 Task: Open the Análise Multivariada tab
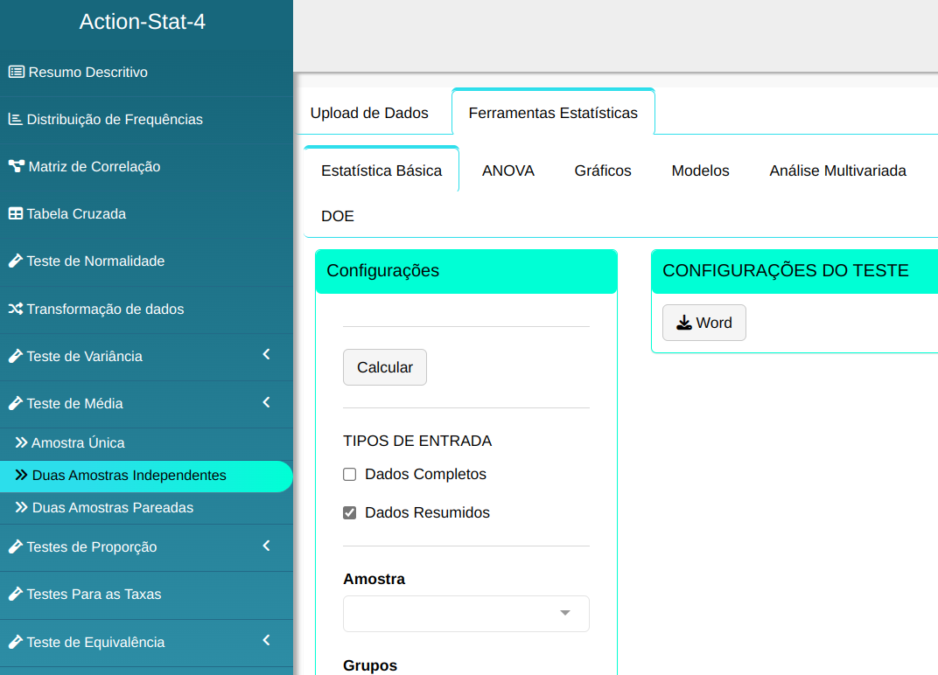coord(837,170)
